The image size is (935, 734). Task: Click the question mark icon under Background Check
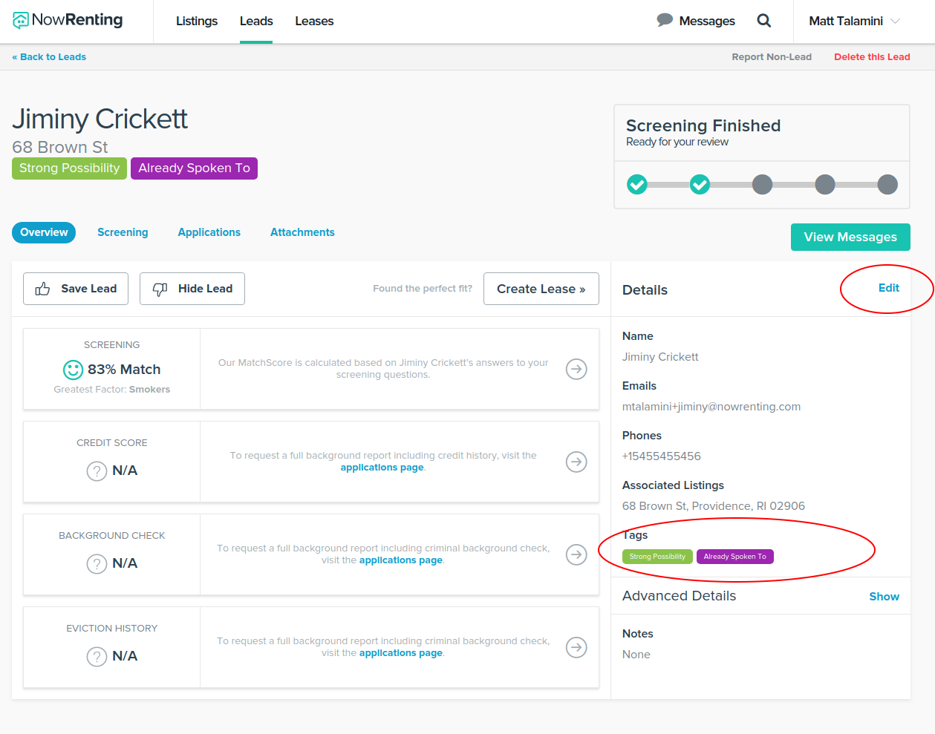[x=97, y=563]
